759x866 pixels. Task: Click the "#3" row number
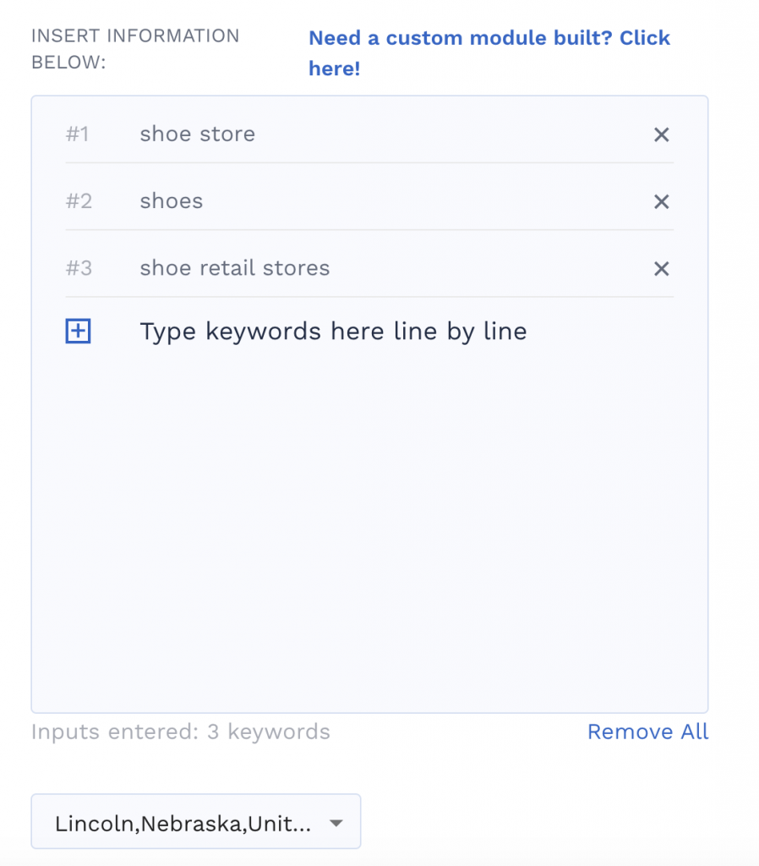79,269
